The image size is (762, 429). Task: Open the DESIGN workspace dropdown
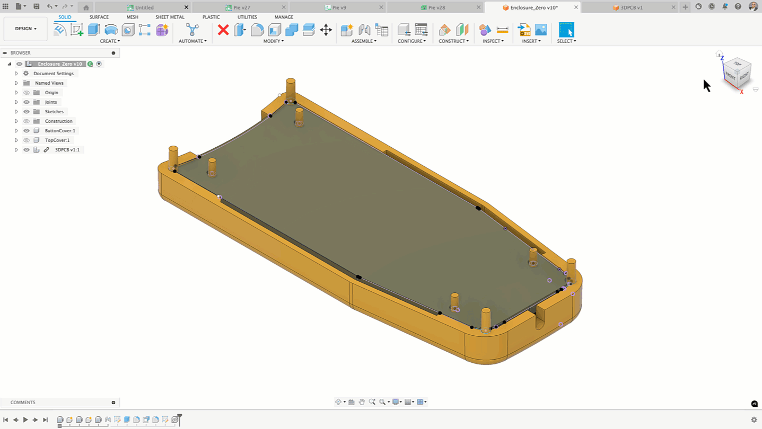click(x=25, y=29)
